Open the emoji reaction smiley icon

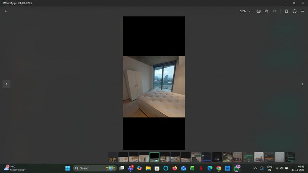[x=295, y=11]
